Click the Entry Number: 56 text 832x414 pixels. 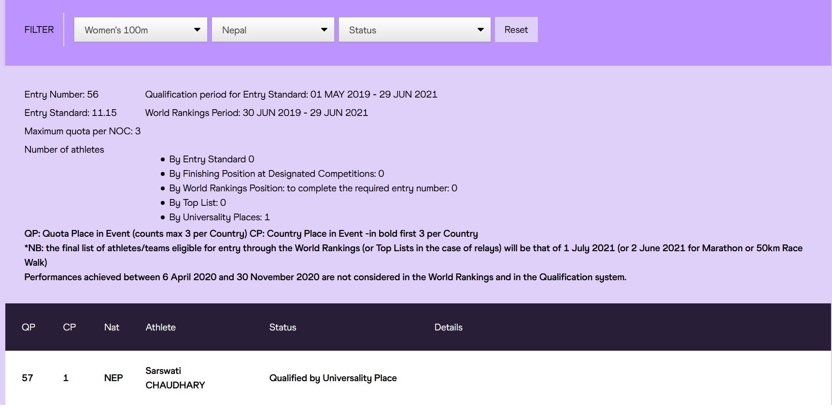(61, 94)
